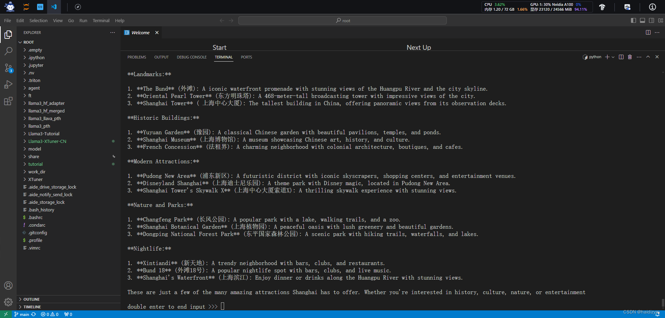
Task: Open the terminal profile dropdown arrow
Action: pos(613,57)
